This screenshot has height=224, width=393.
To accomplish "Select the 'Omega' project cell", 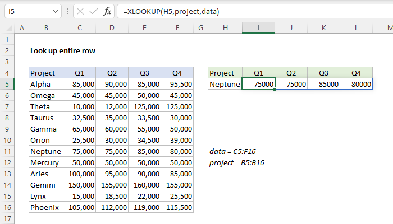I will [x=46, y=96].
